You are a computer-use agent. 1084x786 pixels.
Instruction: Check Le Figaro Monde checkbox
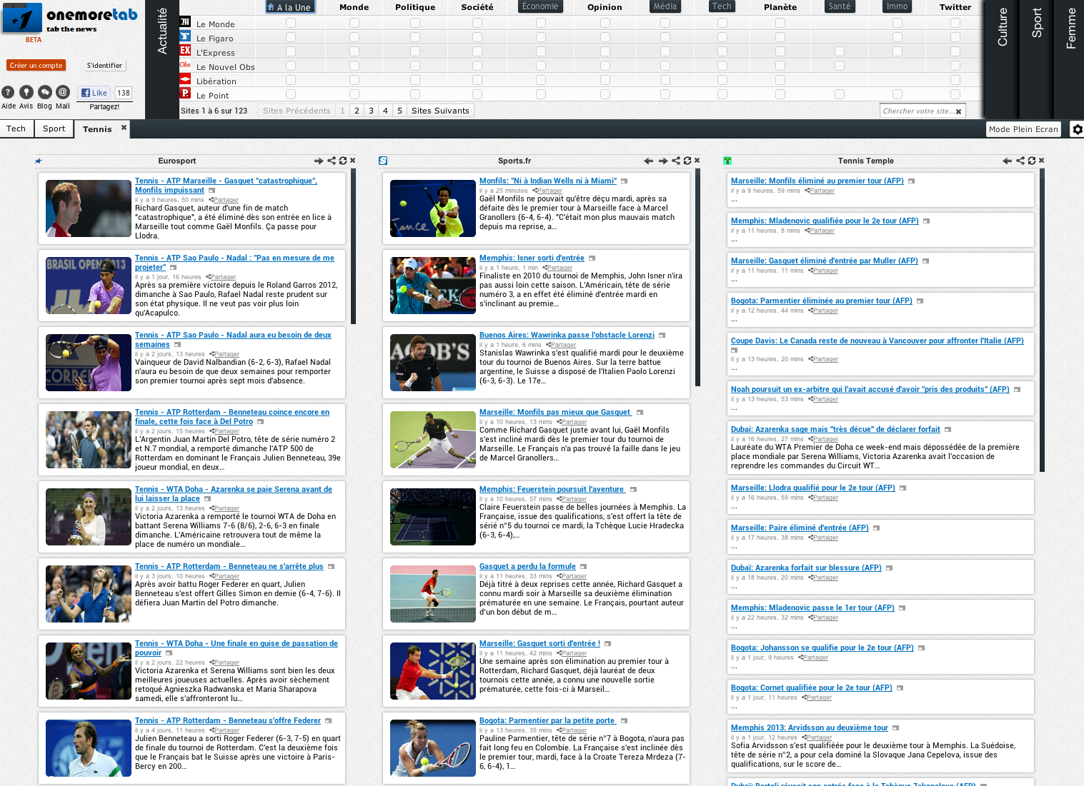(354, 37)
